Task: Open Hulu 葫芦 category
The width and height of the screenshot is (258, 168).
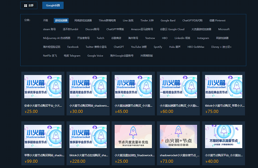Action: (175, 47)
